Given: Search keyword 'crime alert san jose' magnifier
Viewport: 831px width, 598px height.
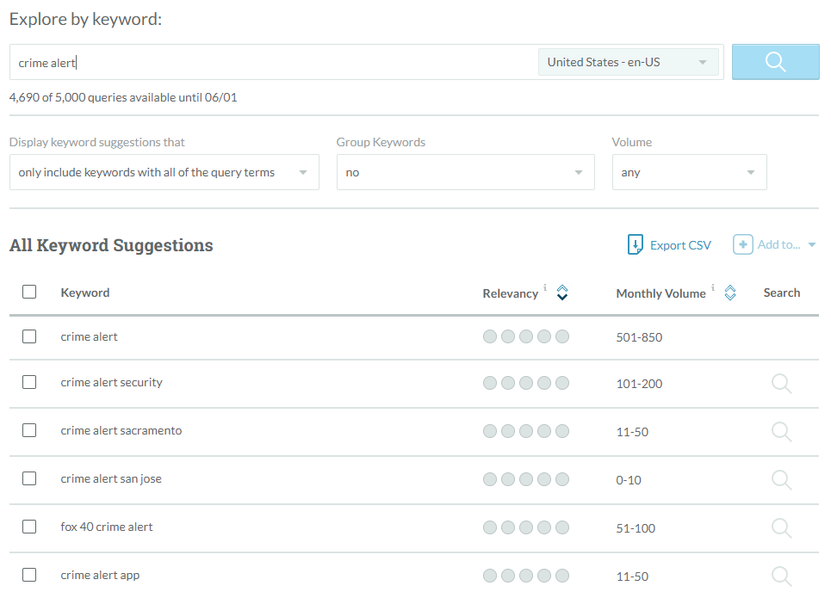Looking at the screenshot, I should (x=781, y=480).
